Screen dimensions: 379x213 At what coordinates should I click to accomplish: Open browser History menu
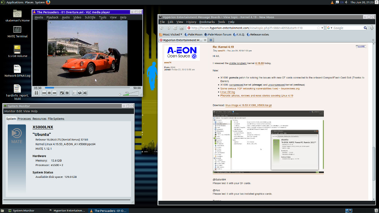[x=191, y=22]
